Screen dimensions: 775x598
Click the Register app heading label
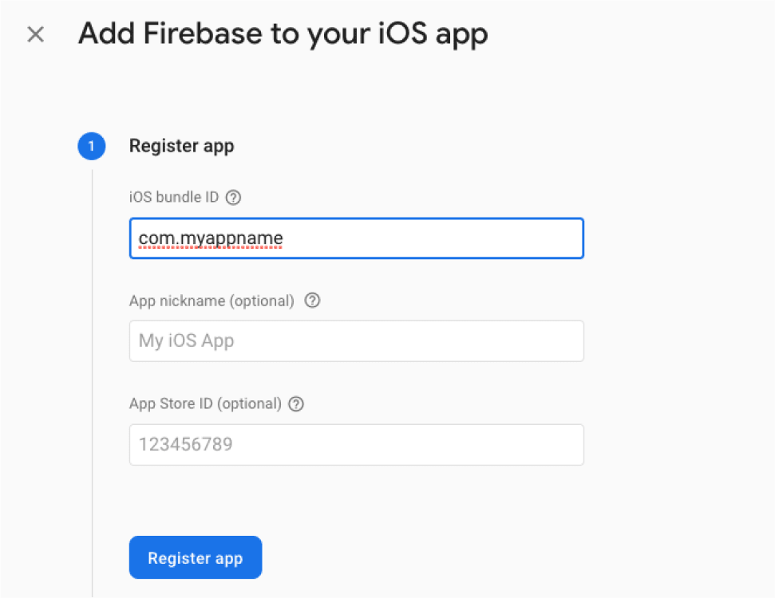pyautogui.click(x=181, y=146)
